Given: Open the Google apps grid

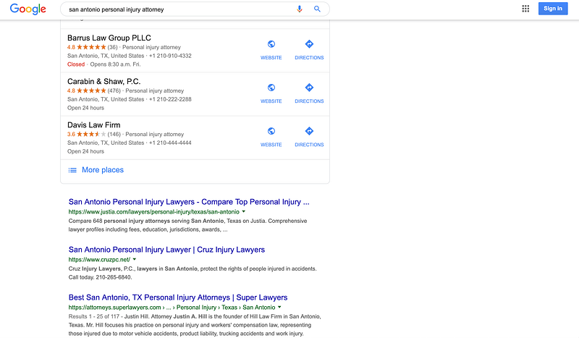Looking at the screenshot, I should [525, 9].
